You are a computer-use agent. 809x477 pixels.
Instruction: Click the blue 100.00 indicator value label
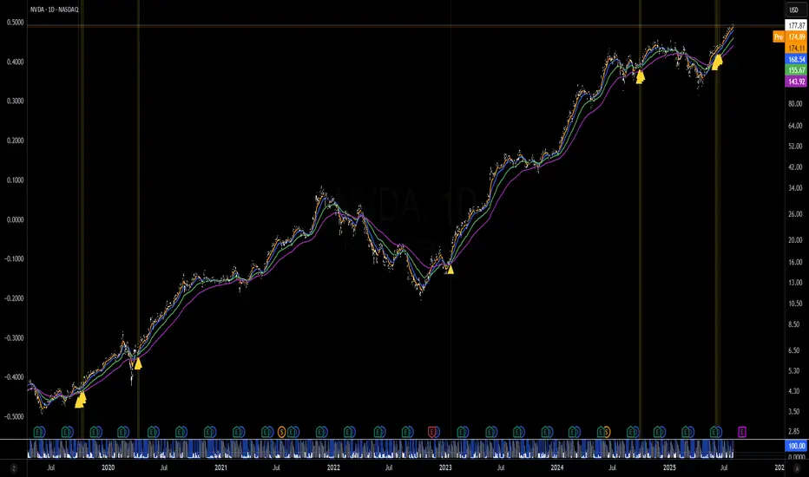(x=796, y=446)
